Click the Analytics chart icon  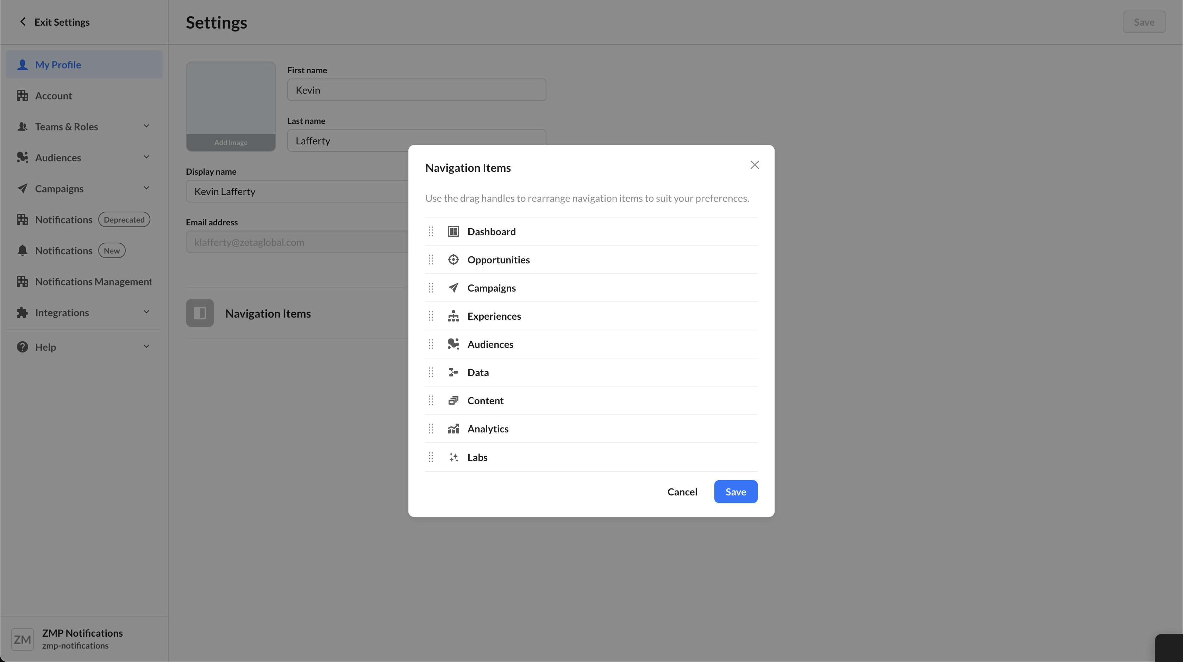click(453, 429)
